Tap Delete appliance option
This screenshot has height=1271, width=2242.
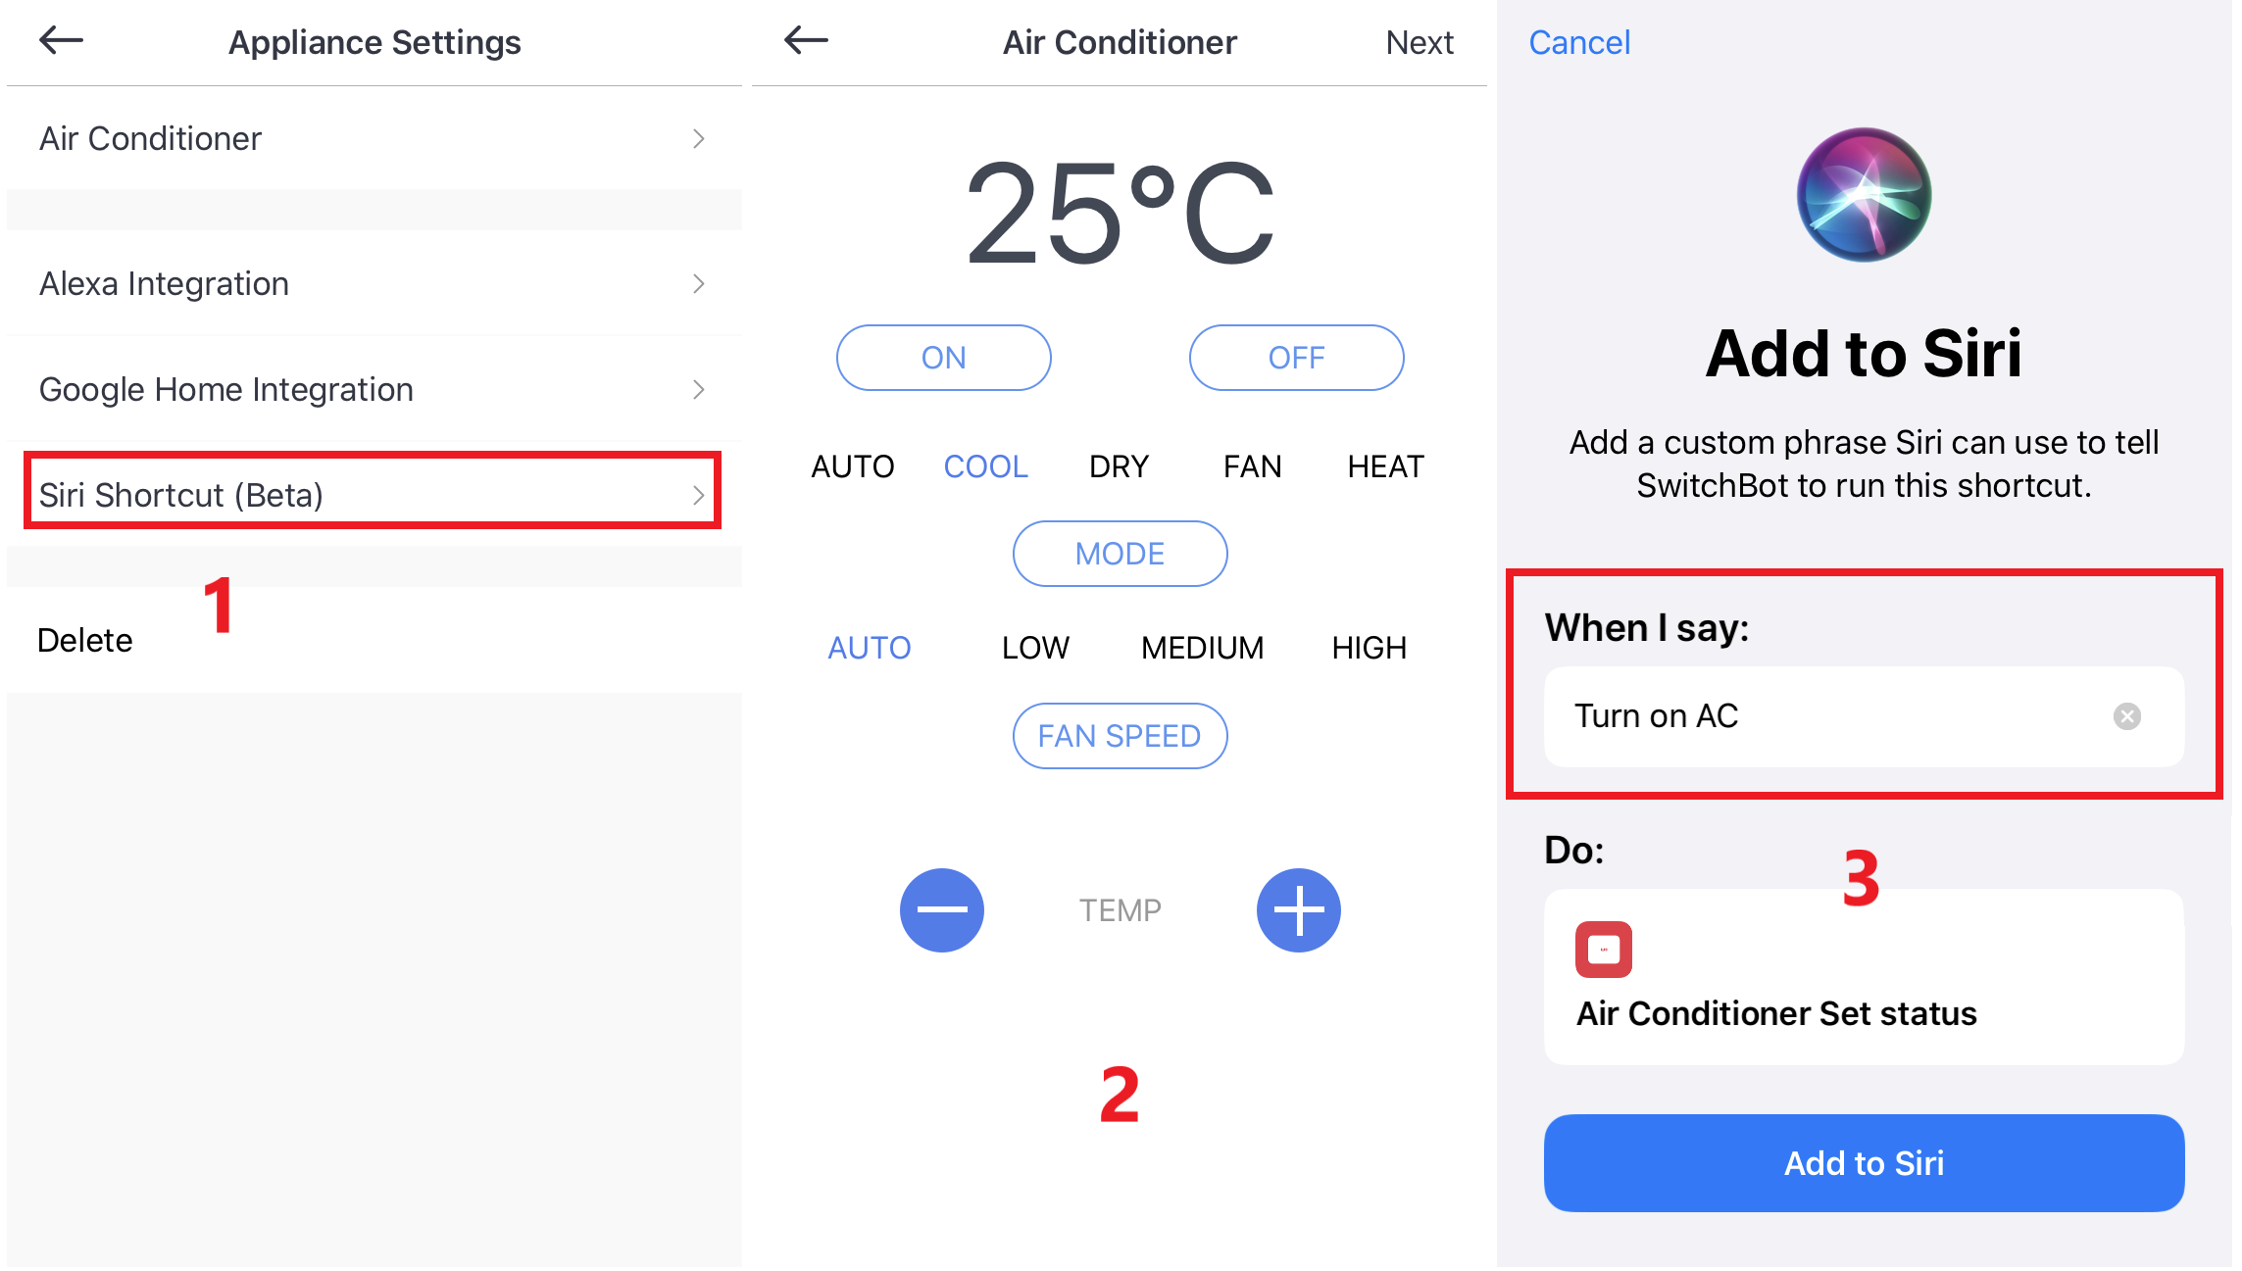(84, 640)
